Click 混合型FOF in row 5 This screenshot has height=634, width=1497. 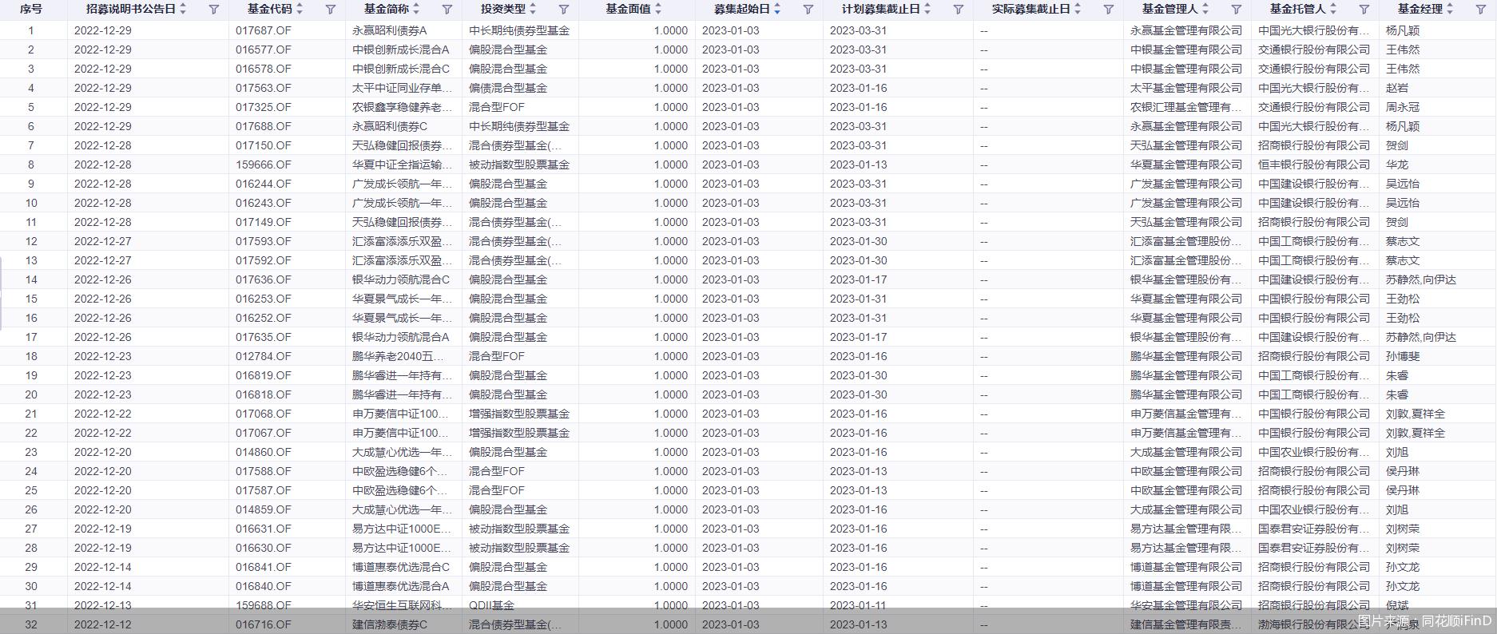pyautogui.click(x=497, y=107)
